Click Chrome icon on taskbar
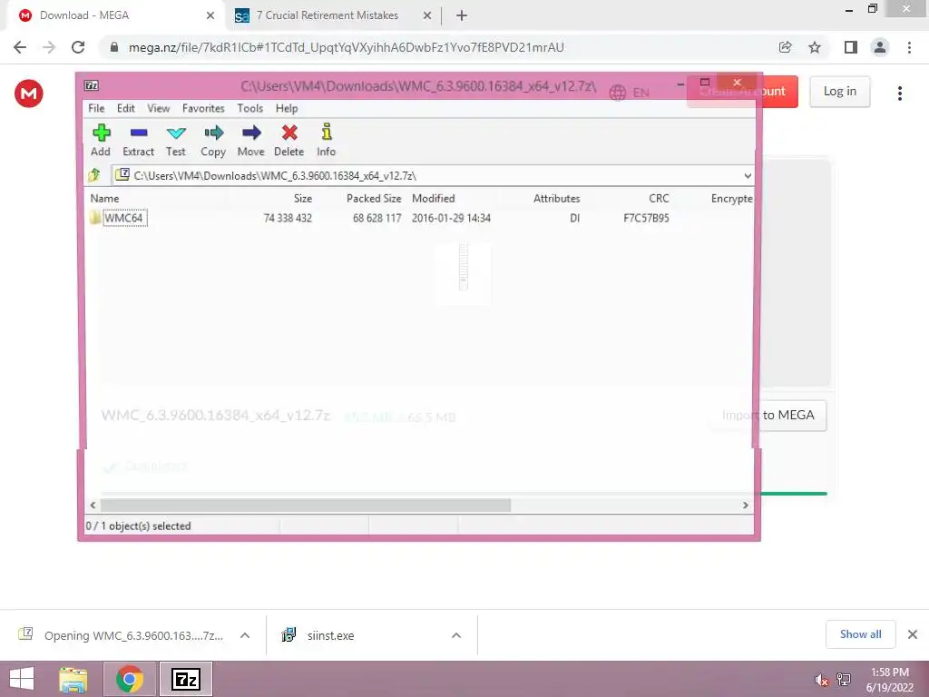The image size is (929, 697). (130, 679)
